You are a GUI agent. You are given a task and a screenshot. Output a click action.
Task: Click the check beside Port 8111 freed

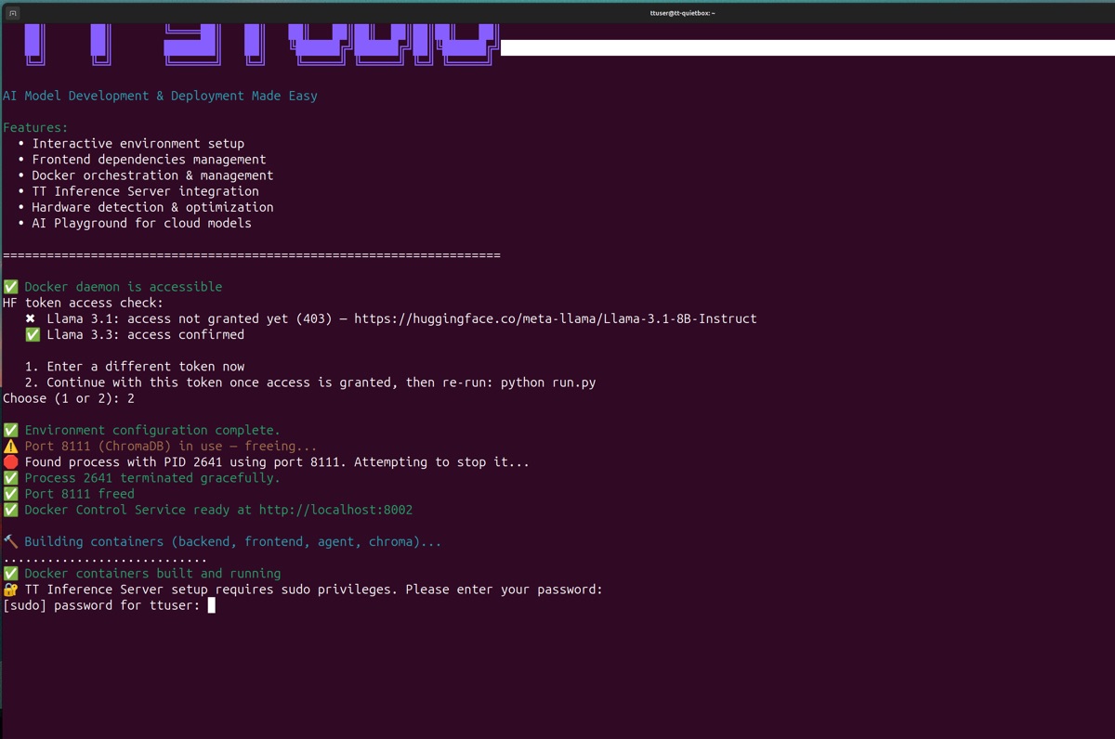click(x=10, y=494)
